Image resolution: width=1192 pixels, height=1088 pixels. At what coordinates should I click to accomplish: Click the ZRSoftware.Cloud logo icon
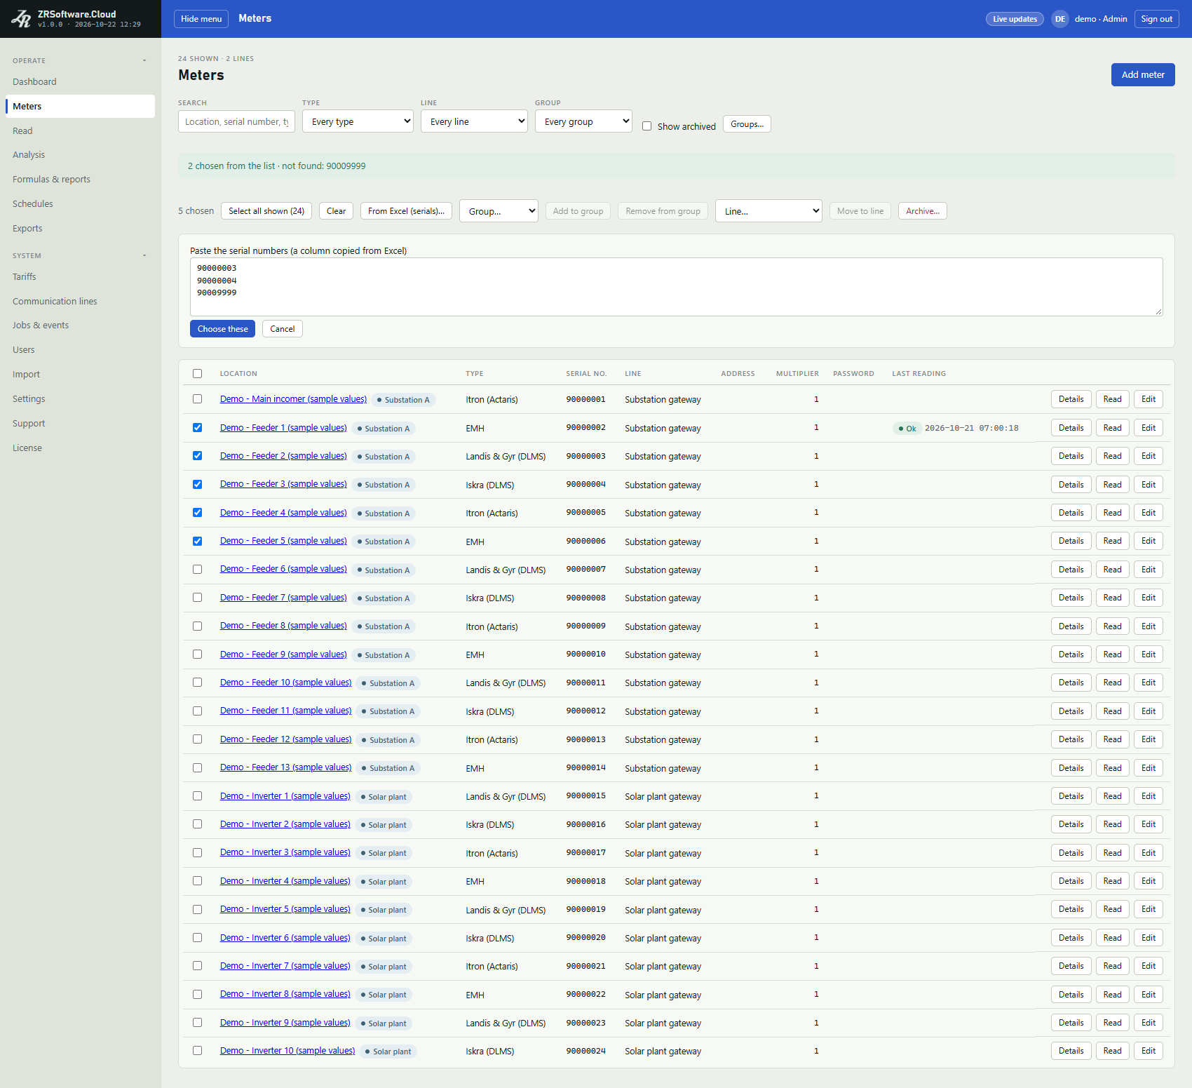(21, 19)
